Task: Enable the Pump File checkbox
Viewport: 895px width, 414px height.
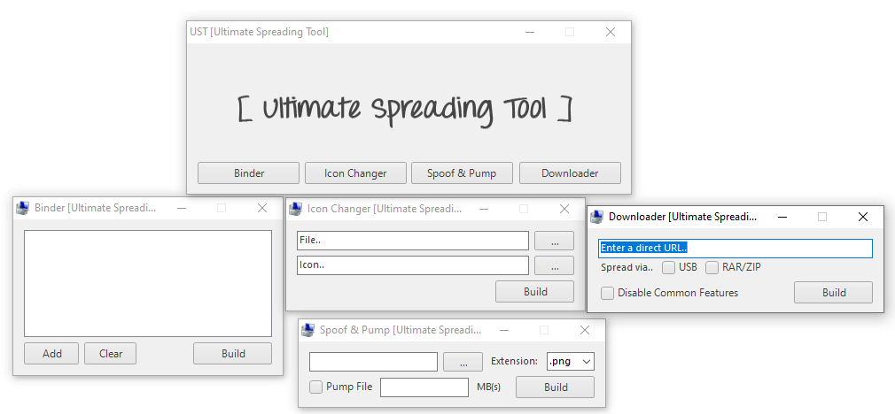Action: [x=316, y=387]
